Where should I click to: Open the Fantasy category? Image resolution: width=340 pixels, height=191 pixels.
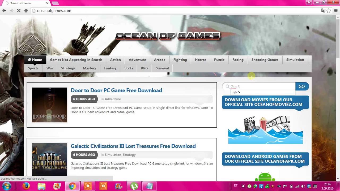[110, 68]
